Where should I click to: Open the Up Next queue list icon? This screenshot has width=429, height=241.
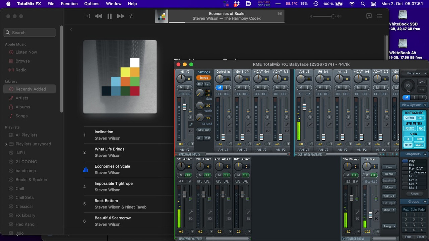[380, 16]
